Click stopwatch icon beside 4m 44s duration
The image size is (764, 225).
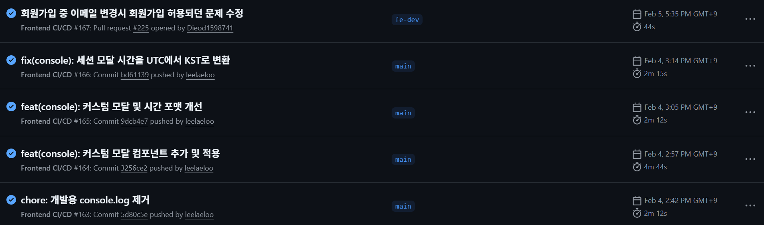click(637, 167)
